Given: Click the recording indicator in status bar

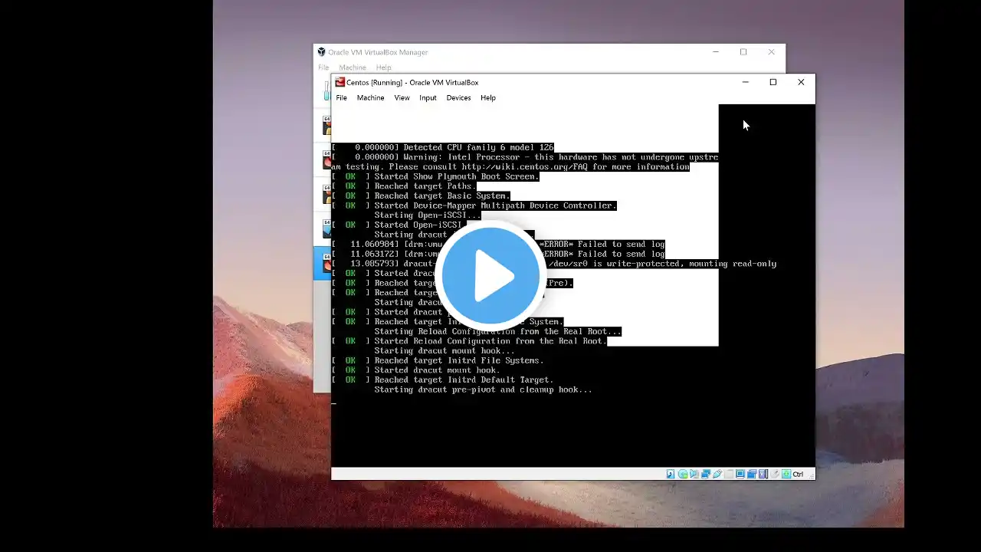Looking at the screenshot, I should 752,474.
